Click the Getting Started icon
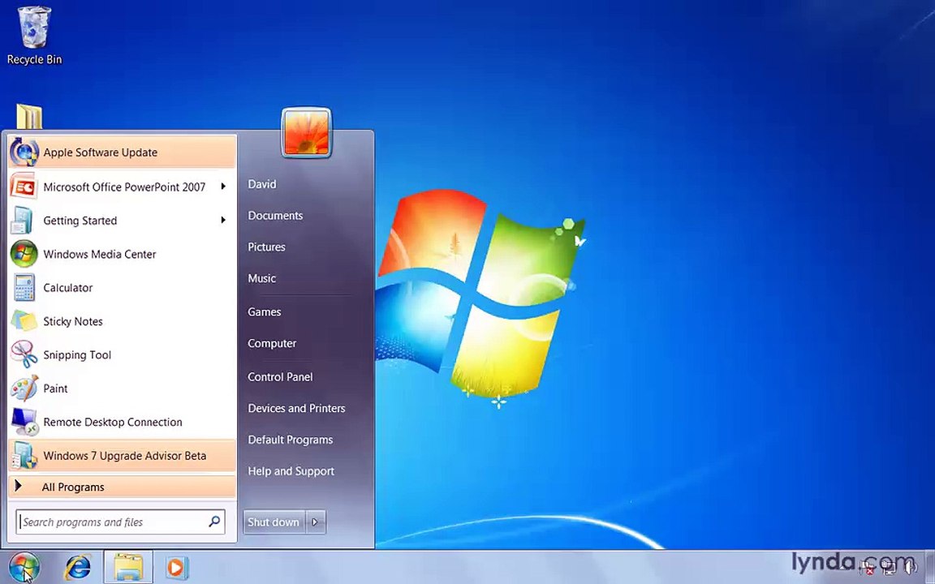This screenshot has height=584, width=935. click(x=23, y=221)
